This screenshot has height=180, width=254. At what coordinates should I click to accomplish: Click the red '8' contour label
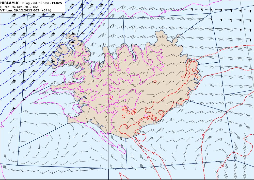[x=223, y=166]
